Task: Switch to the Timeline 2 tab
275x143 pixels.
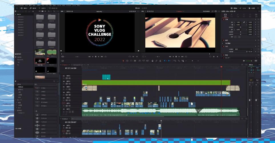Action: [x=65, y=119]
